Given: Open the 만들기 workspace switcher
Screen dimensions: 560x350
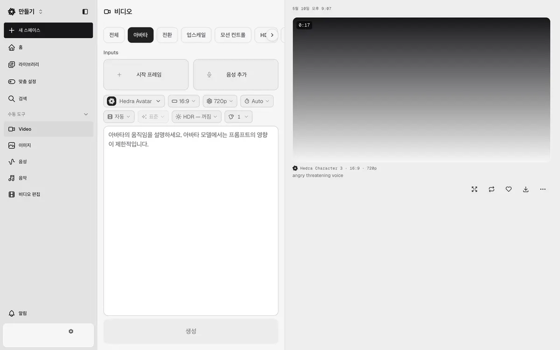Looking at the screenshot, I should [26, 12].
